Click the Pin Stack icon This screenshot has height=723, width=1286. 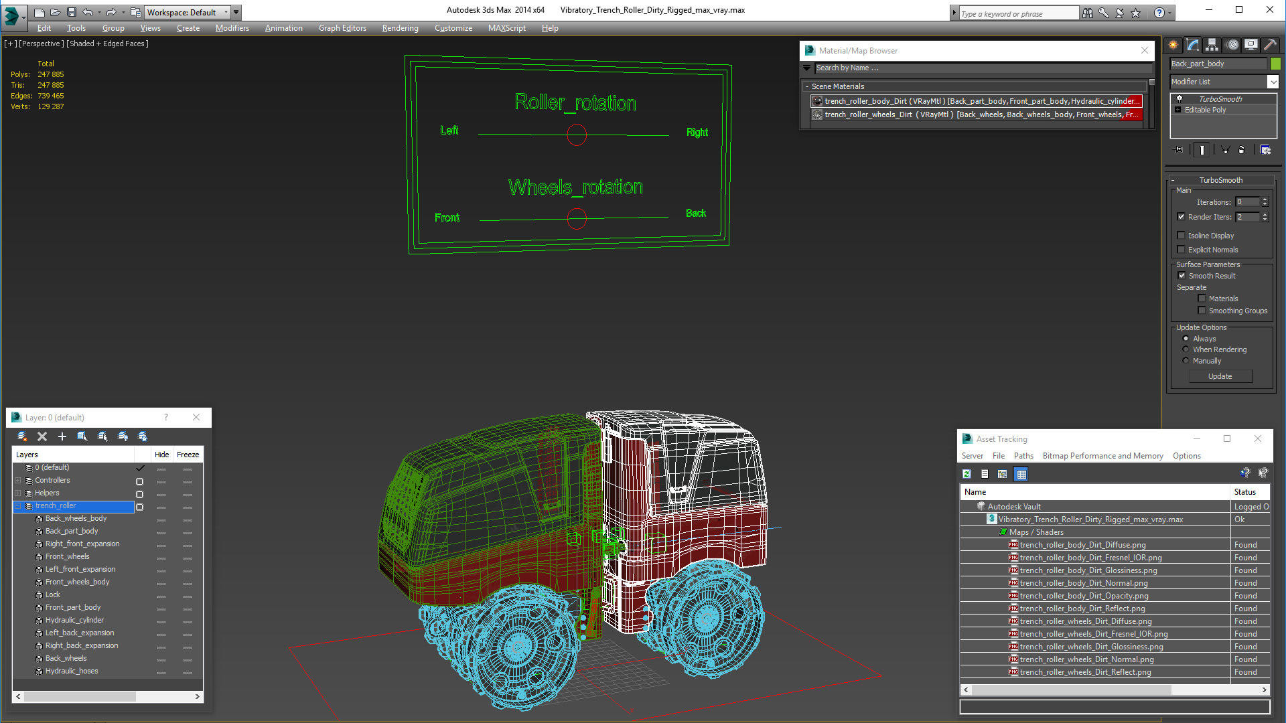coord(1179,150)
